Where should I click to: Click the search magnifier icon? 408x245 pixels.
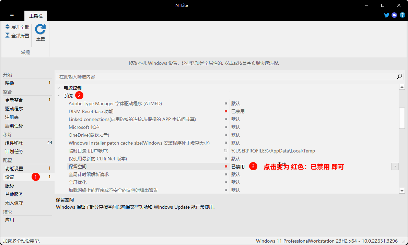[x=399, y=76]
